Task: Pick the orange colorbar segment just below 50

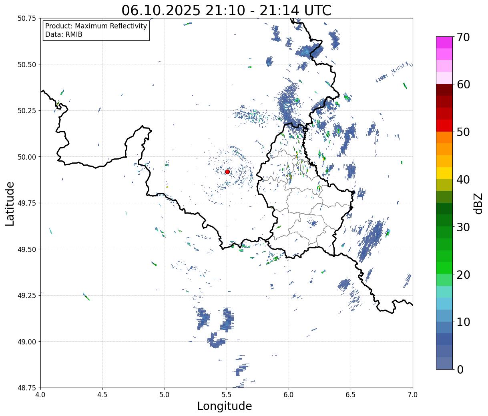Action: (444, 137)
